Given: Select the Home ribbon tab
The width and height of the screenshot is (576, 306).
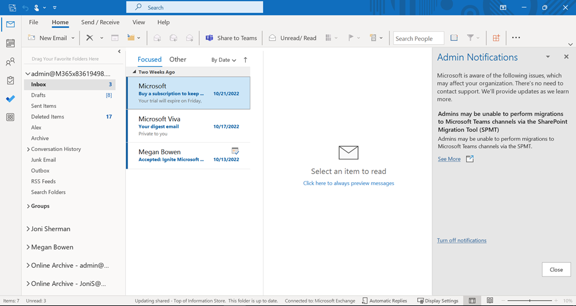Looking at the screenshot, I should (60, 22).
